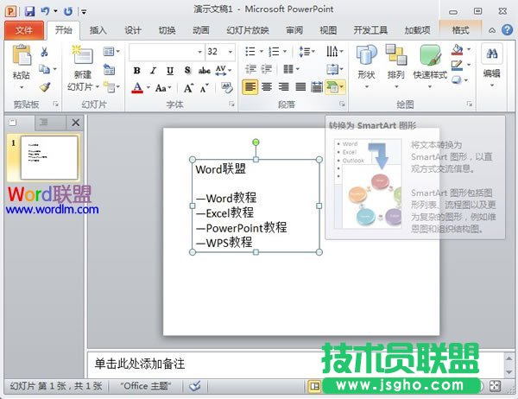The height and width of the screenshot is (399, 518).
Task: Switch to the 插入 Insert tab
Action: [x=98, y=30]
